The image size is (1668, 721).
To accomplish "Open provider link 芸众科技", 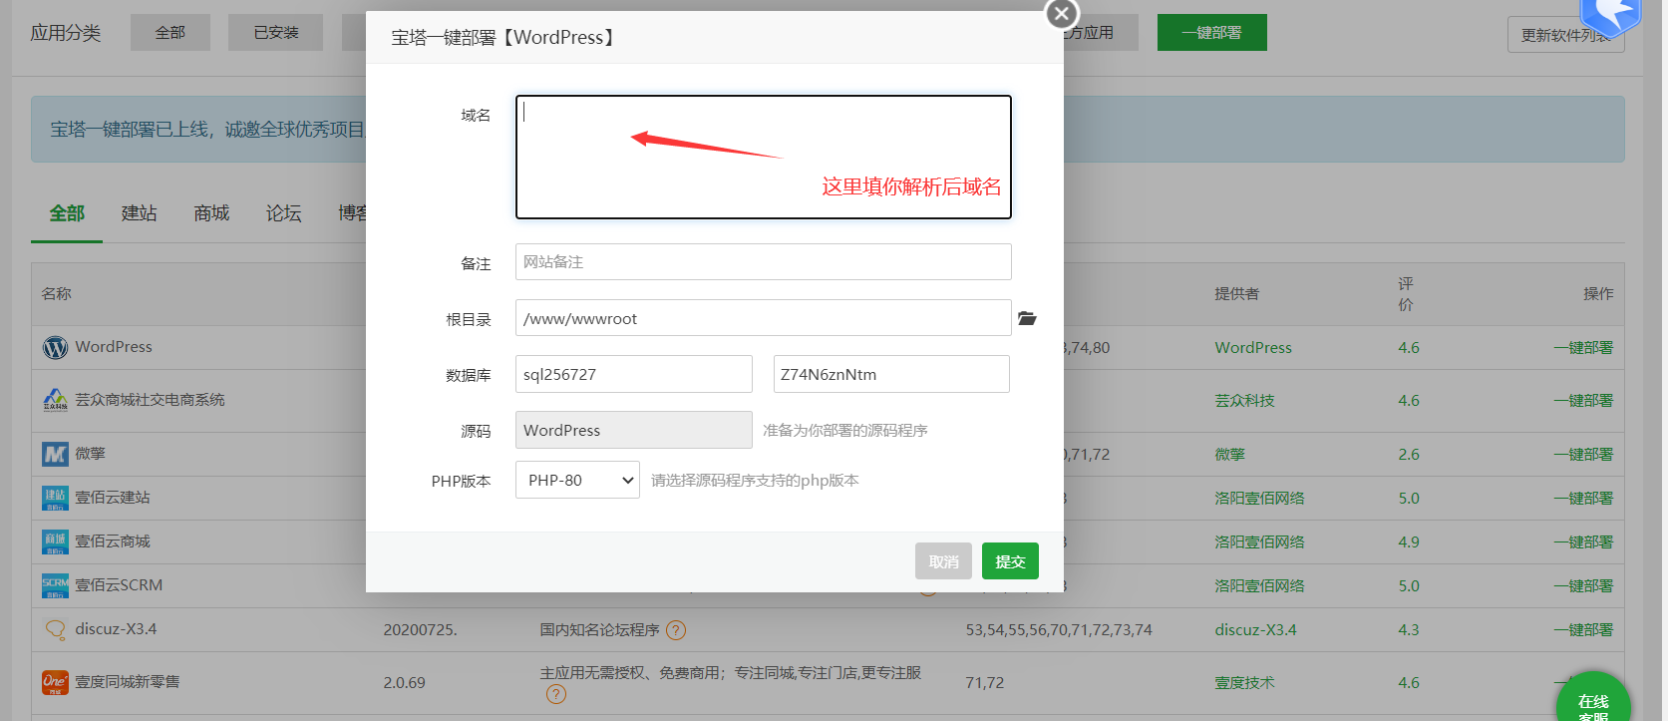I will (1244, 401).
